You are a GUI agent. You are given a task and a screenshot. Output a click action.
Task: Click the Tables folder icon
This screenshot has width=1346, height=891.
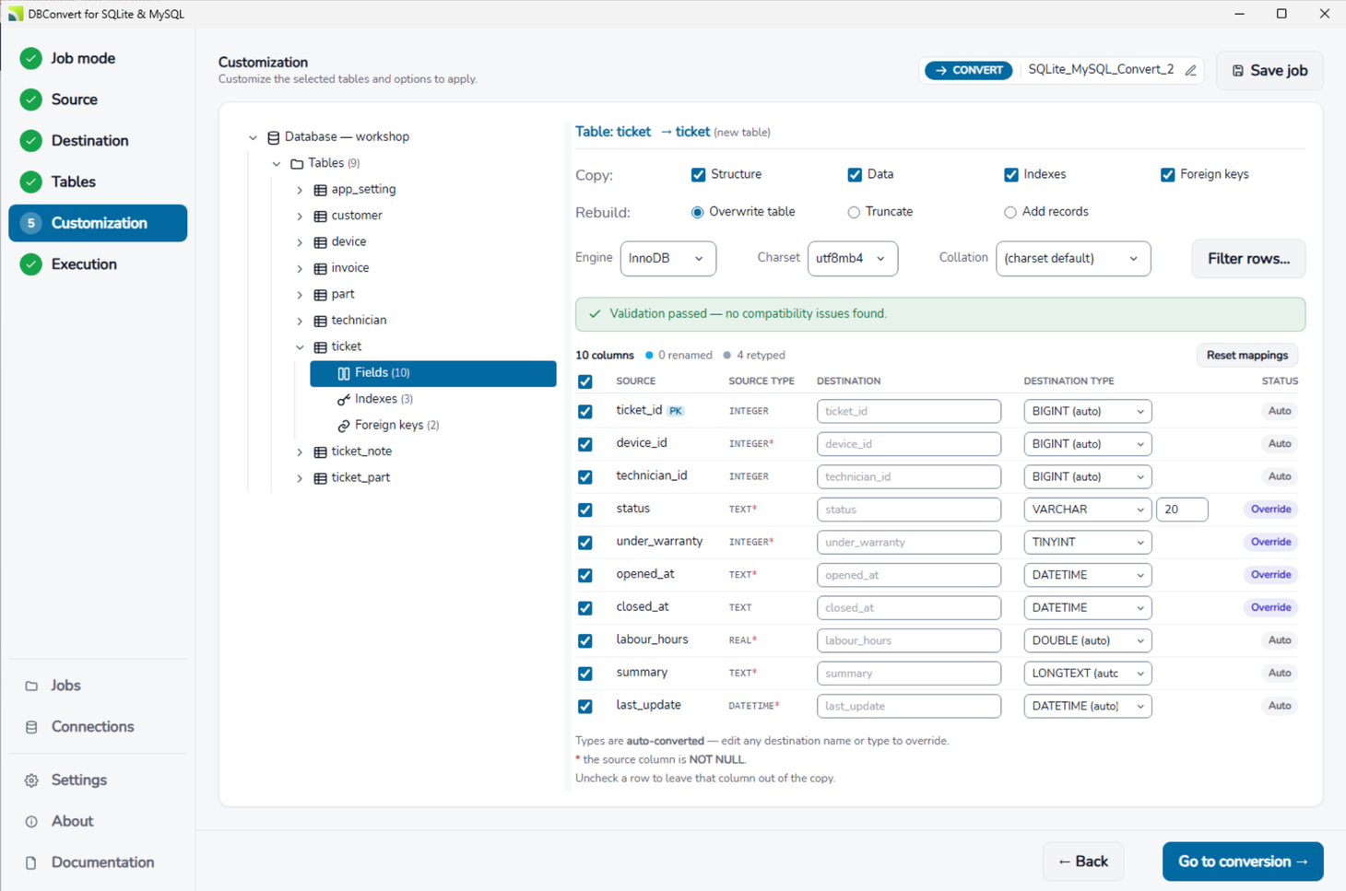[297, 164]
